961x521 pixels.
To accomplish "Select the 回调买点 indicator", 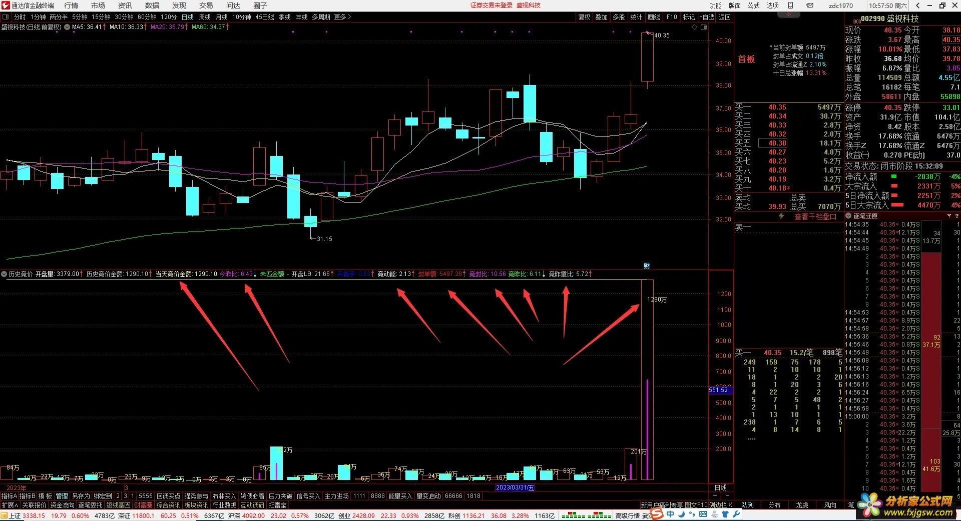I will pyautogui.click(x=168, y=496).
